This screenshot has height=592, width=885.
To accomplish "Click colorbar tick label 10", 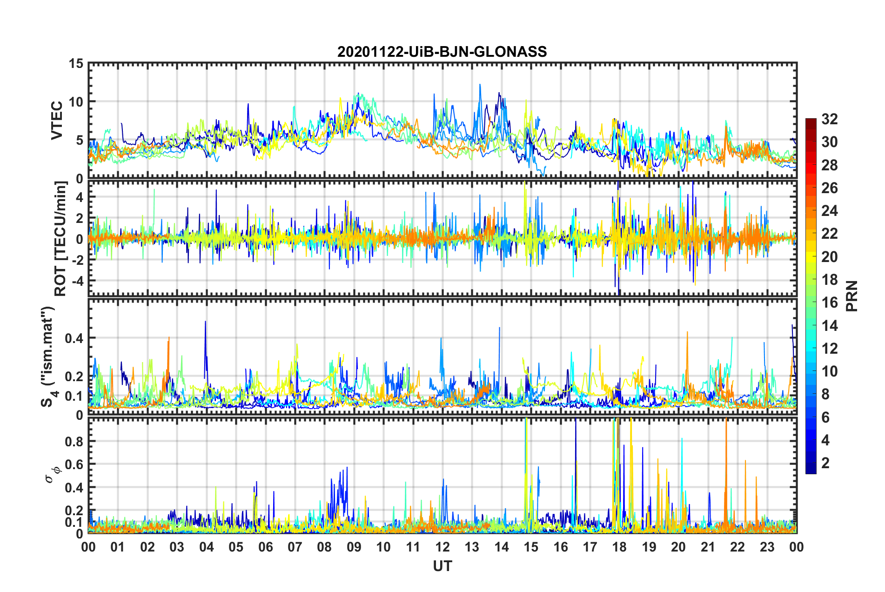I will (x=829, y=371).
